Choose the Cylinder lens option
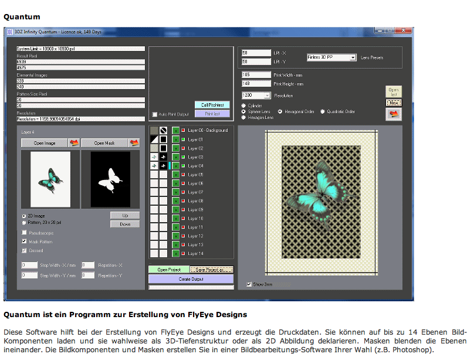The image size is (474, 364). 244,106
